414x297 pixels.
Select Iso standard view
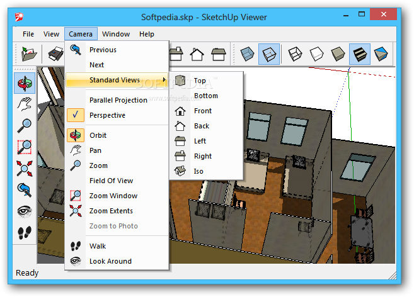tap(206, 171)
